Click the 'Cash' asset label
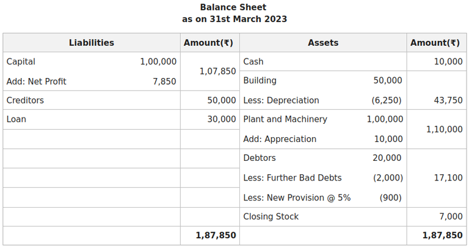469x248 pixels. pos(253,62)
